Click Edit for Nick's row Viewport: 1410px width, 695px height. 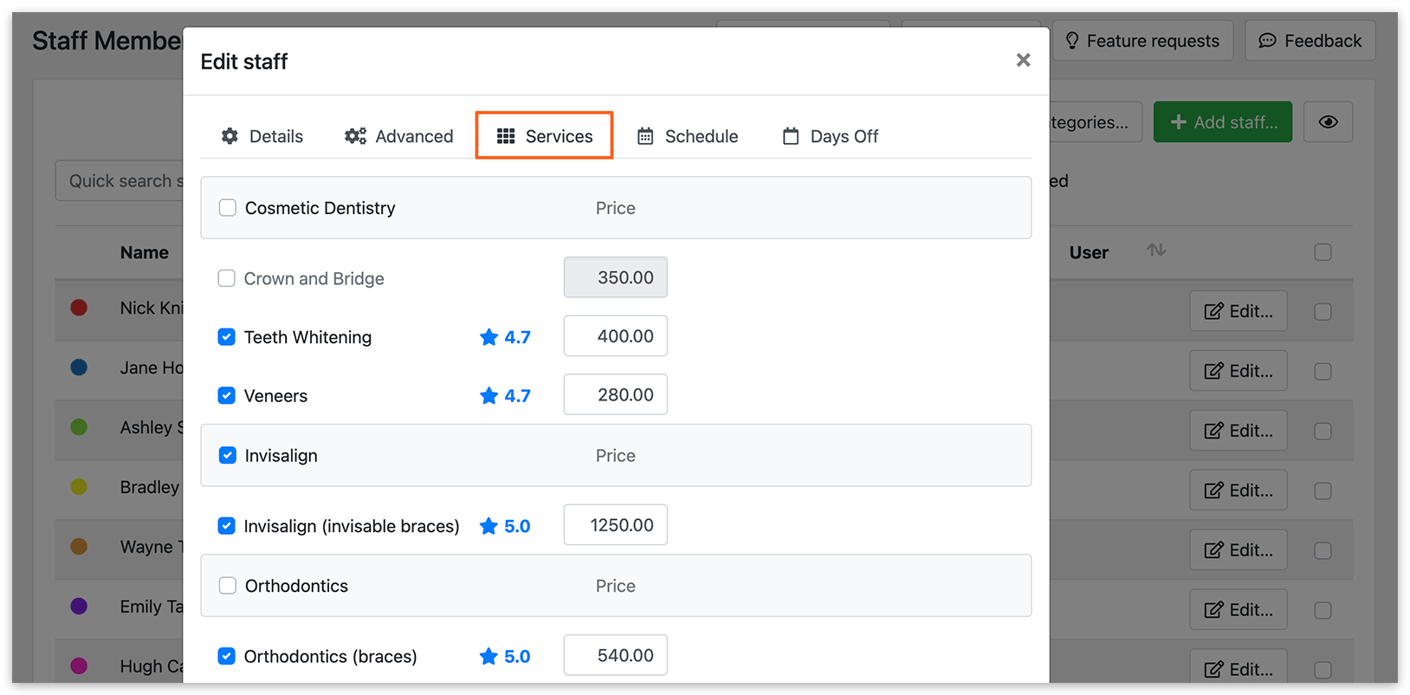click(x=1239, y=311)
